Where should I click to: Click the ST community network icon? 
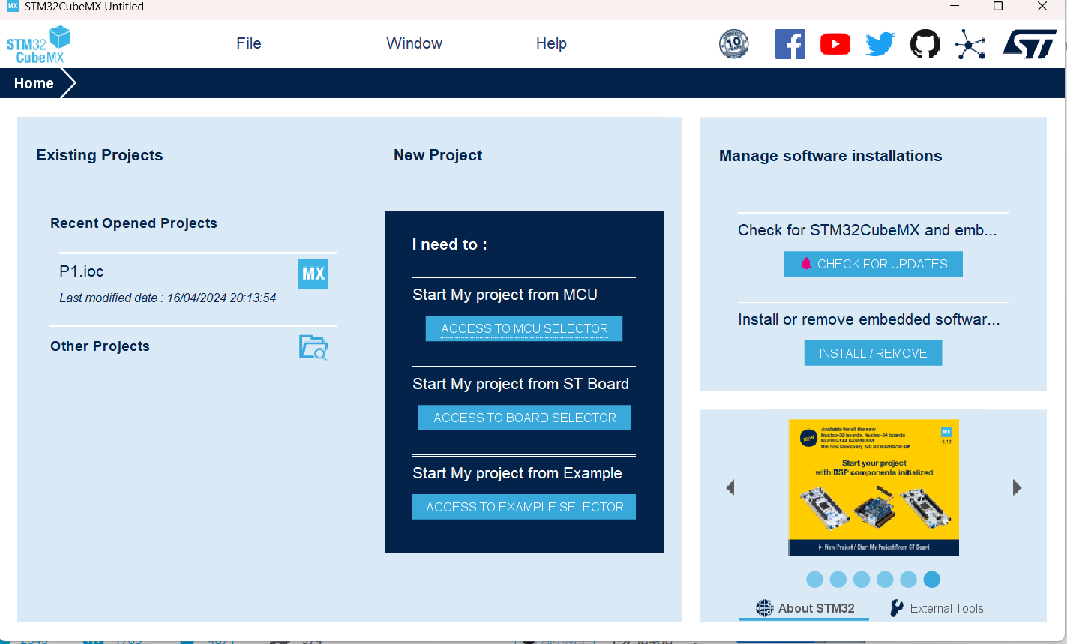(970, 45)
